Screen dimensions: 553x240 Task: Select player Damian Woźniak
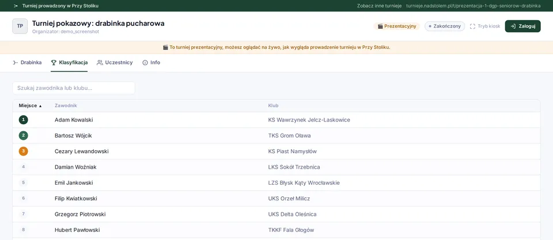point(75,167)
